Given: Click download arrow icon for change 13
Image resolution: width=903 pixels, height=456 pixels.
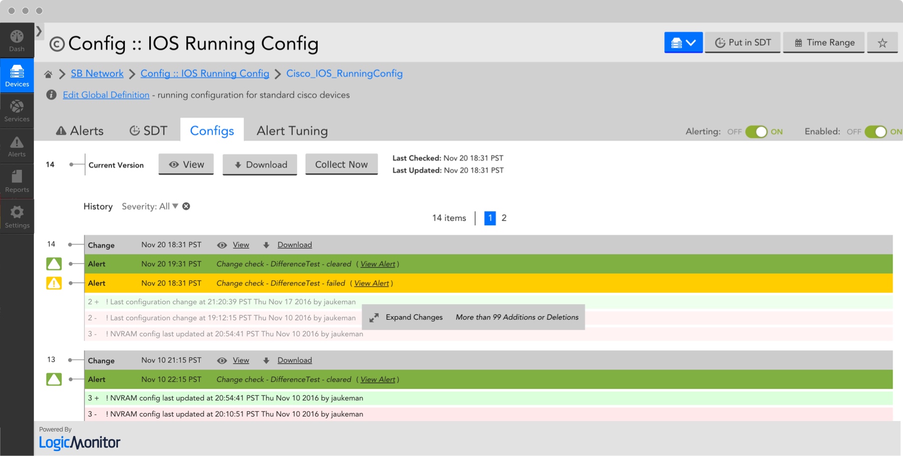Looking at the screenshot, I should [x=266, y=361].
